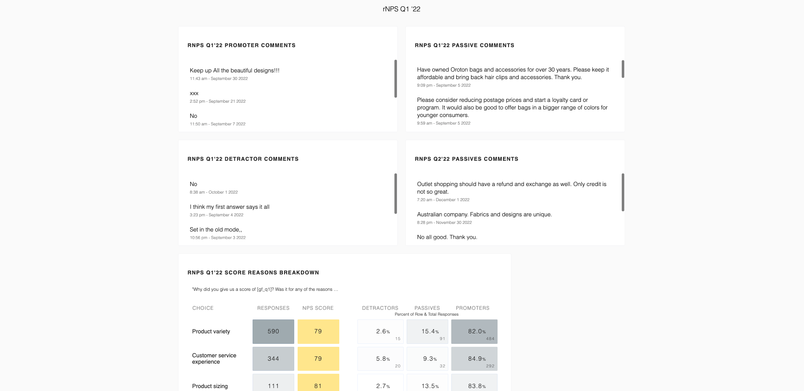Image resolution: width=804 pixels, height=391 pixels.
Task: Click the 'Set in the old mode,,' comment
Action: pyautogui.click(x=216, y=230)
